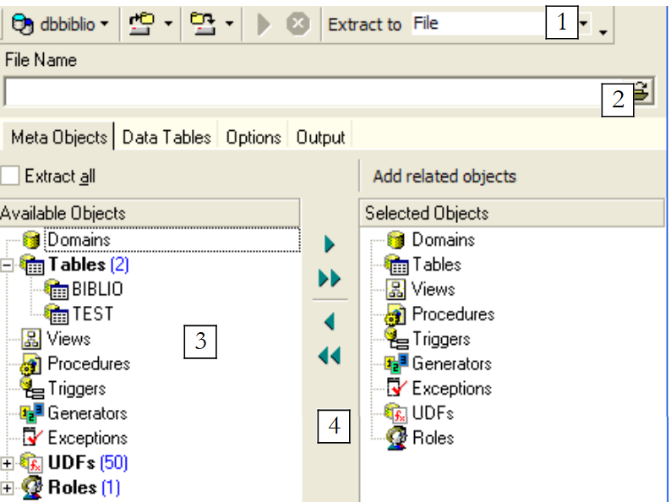671x502 pixels.
Task: Click the green run extract icon
Action: [x=265, y=24]
